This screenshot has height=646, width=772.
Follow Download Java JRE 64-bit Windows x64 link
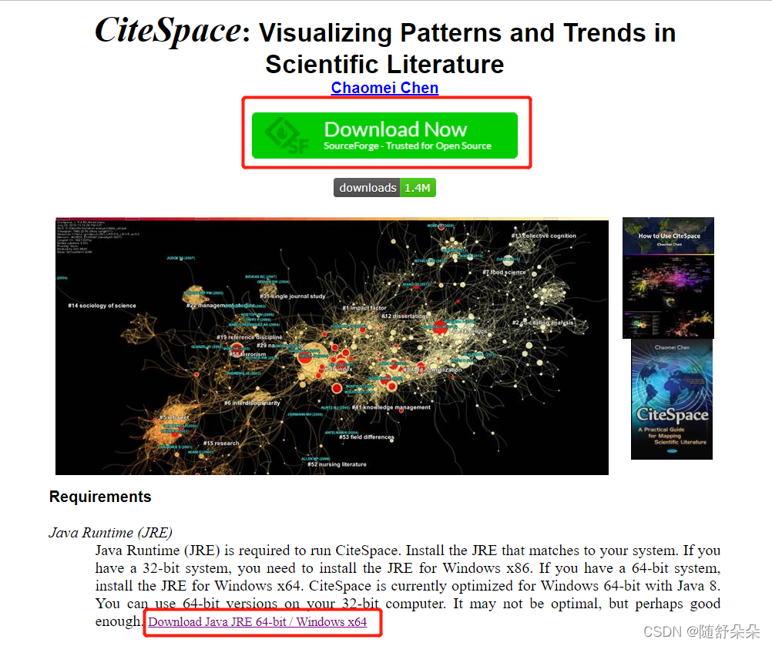(x=257, y=622)
